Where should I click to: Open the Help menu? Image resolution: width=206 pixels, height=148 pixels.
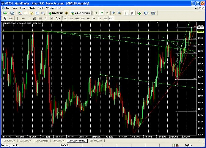click(60, 8)
